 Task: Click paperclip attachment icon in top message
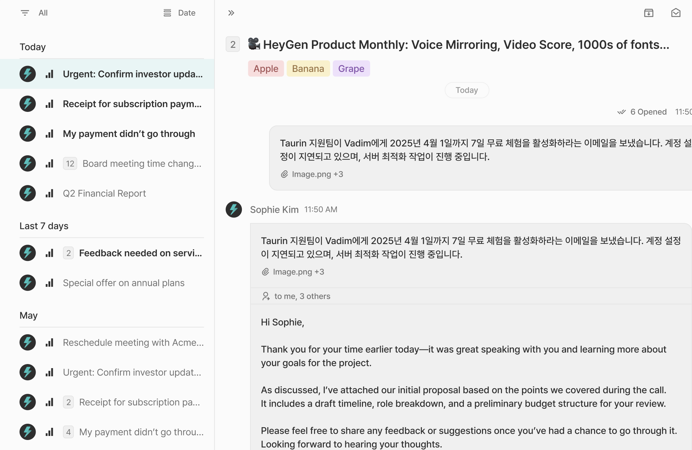pos(284,174)
